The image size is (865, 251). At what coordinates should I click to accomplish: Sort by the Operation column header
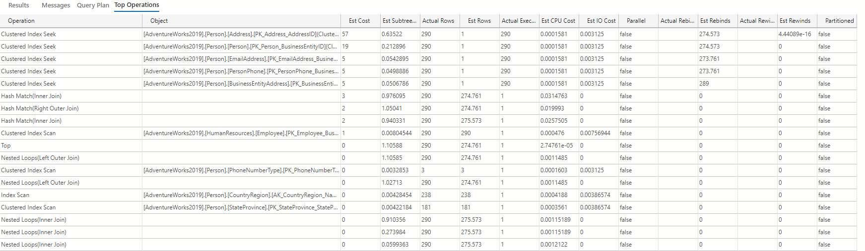(x=21, y=21)
